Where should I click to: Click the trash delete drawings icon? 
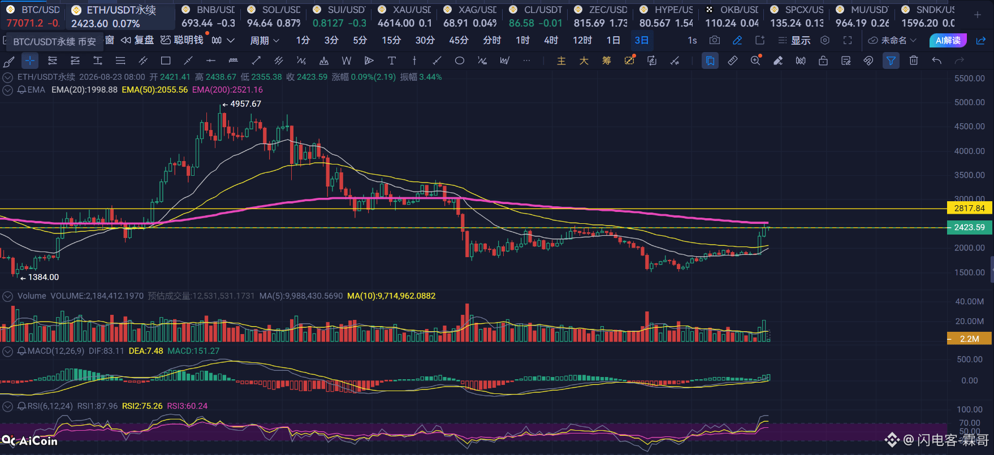click(x=914, y=60)
